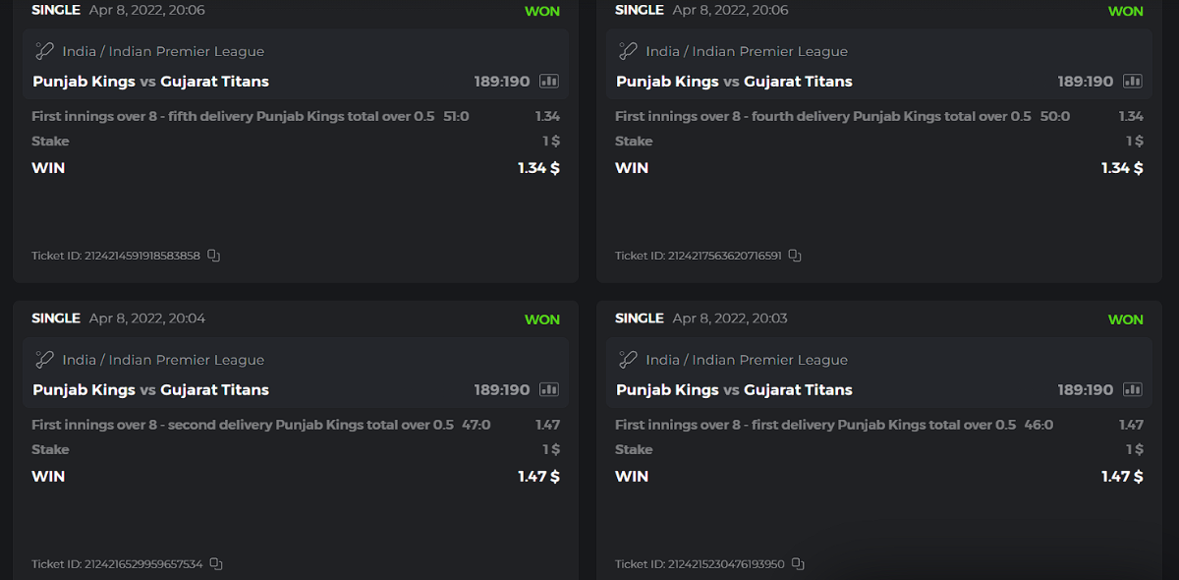Open match statistics icon in fifth delivery bet

549,82
